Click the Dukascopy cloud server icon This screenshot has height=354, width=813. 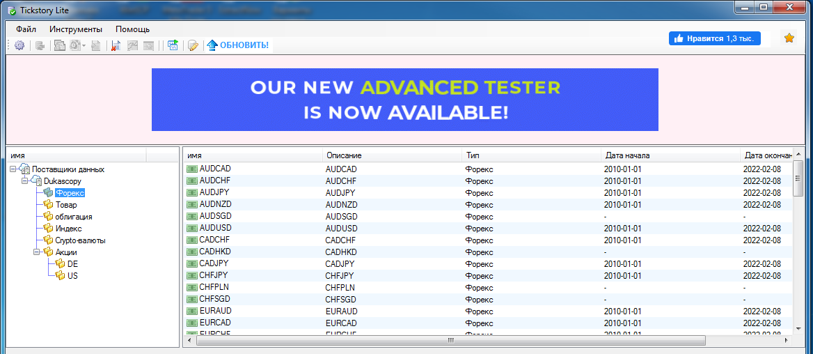click(36, 181)
